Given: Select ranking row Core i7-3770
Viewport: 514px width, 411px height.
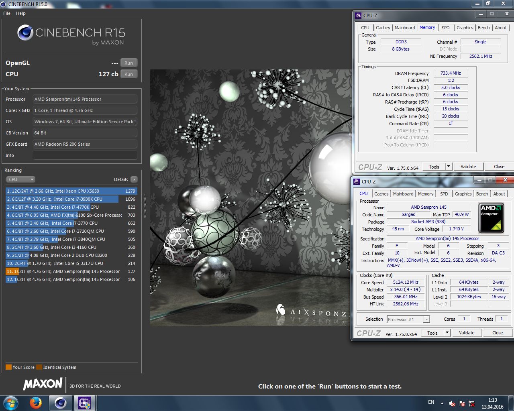Looking at the screenshot, I should tap(71, 223).
